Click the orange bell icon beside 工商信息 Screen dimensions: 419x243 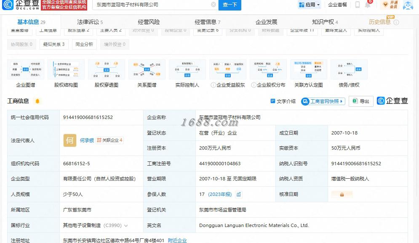(37, 101)
